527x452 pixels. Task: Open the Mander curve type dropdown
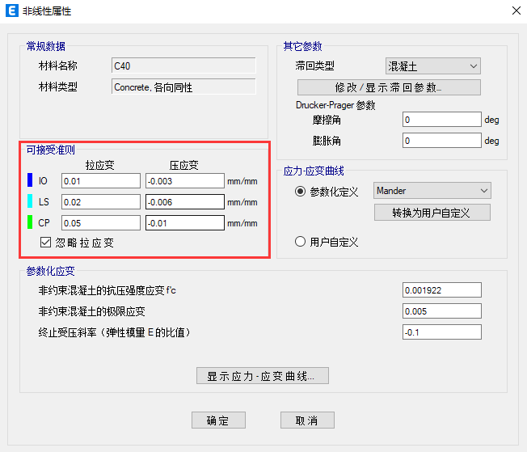point(432,191)
